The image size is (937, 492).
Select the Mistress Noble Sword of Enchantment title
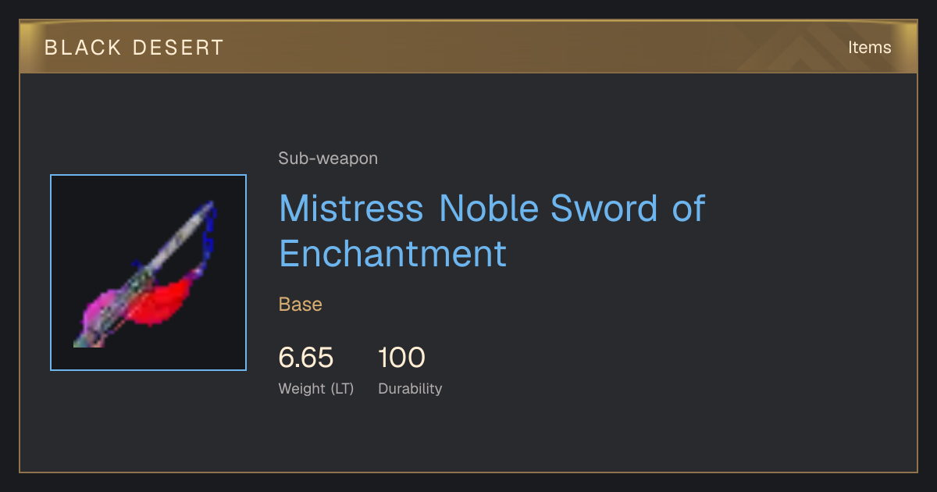[x=492, y=231]
